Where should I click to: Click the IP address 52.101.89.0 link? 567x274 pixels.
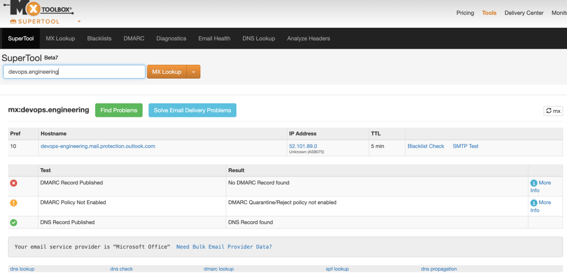click(x=303, y=146)
